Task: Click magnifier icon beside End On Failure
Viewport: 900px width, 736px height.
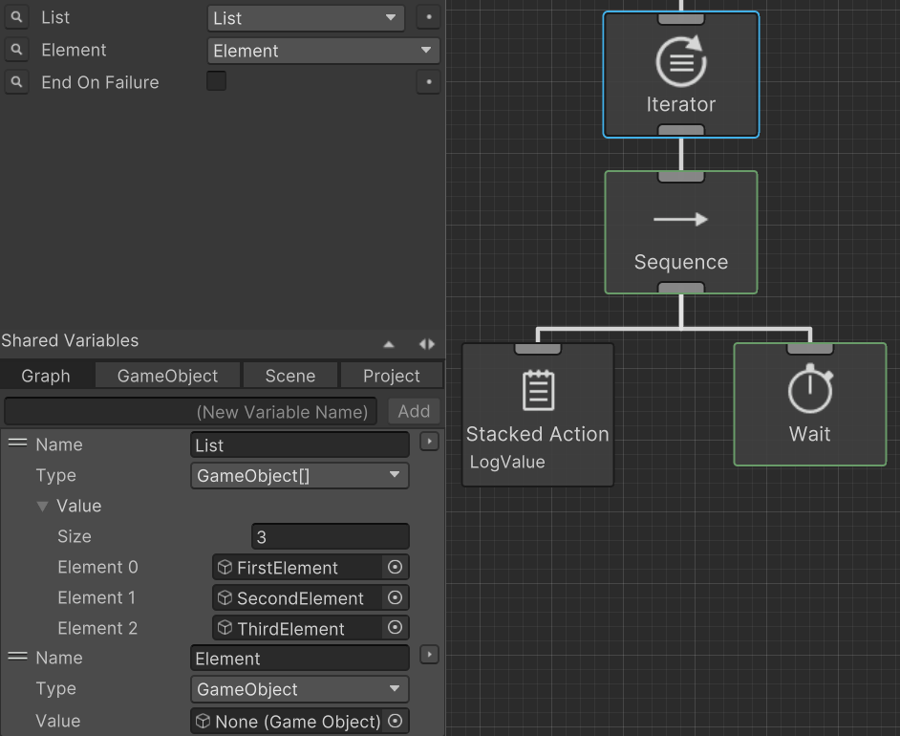Action: [x=15, y=83]
